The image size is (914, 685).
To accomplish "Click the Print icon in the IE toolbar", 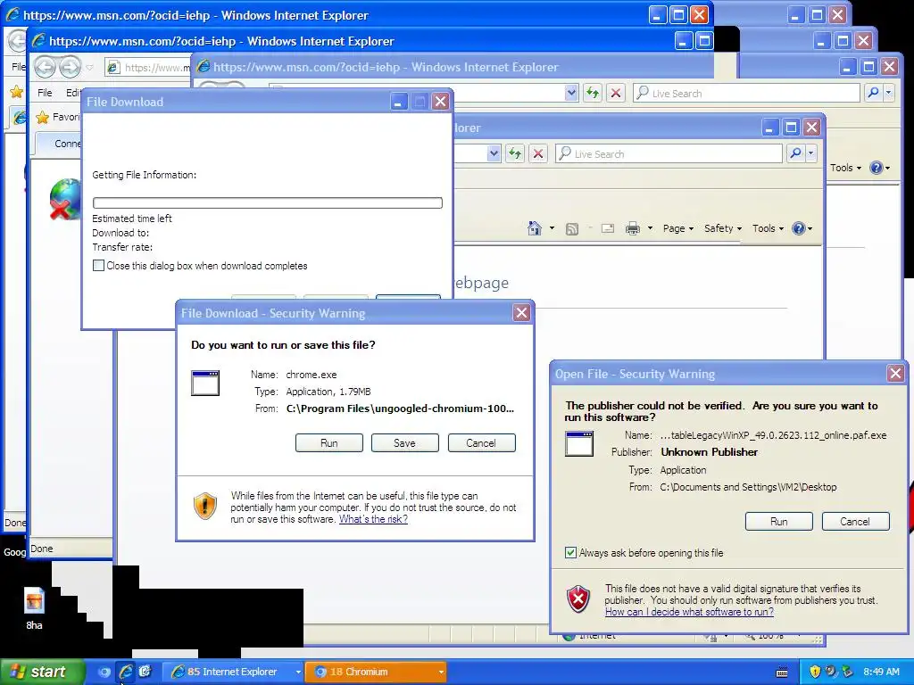I will 633,228.
